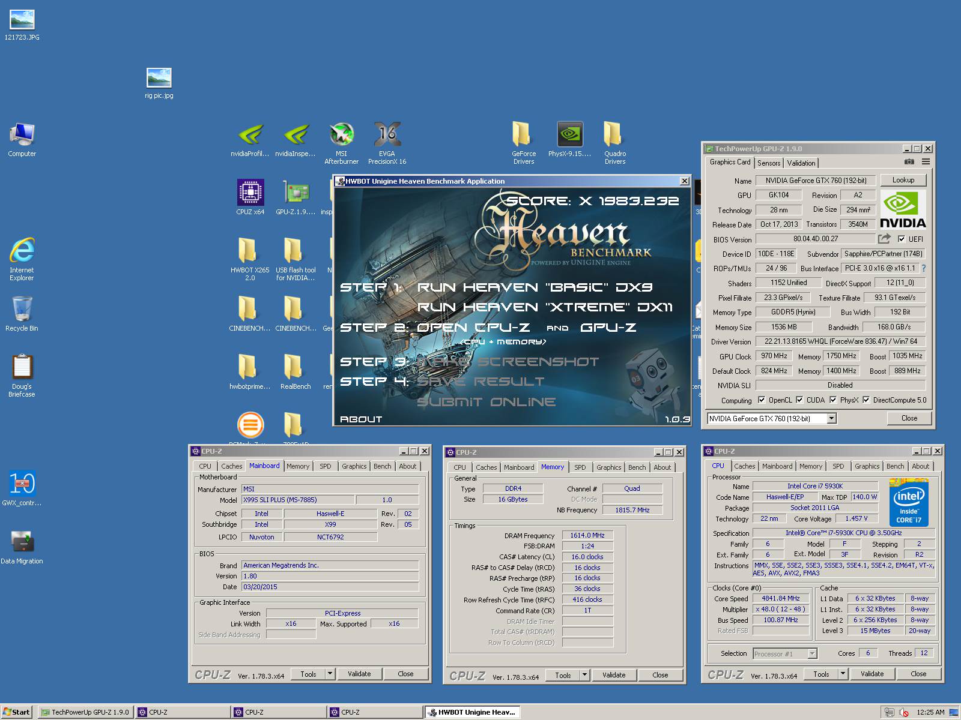Screen dimensions: 961x720
Task: Click the clock showing 12:25 AM
Action: pyautogui.click(x=930, y=712)
